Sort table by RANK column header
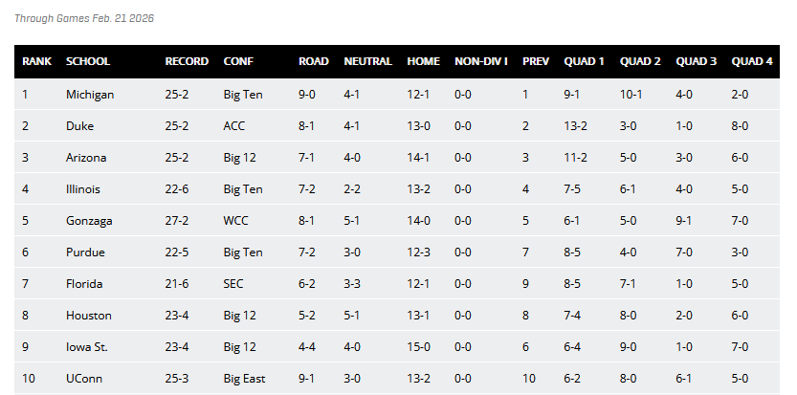Screen dimensions: 797x395 pos(37,61)
